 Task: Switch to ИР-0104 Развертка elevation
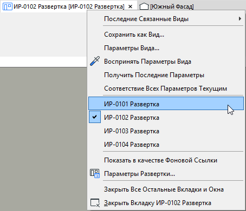coord(166,145)
